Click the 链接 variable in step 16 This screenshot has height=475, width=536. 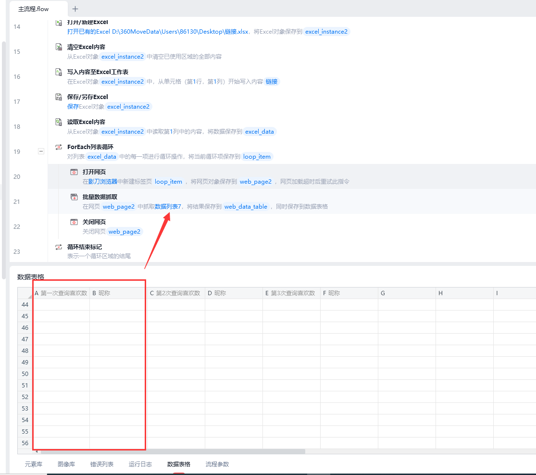point(272,82)
